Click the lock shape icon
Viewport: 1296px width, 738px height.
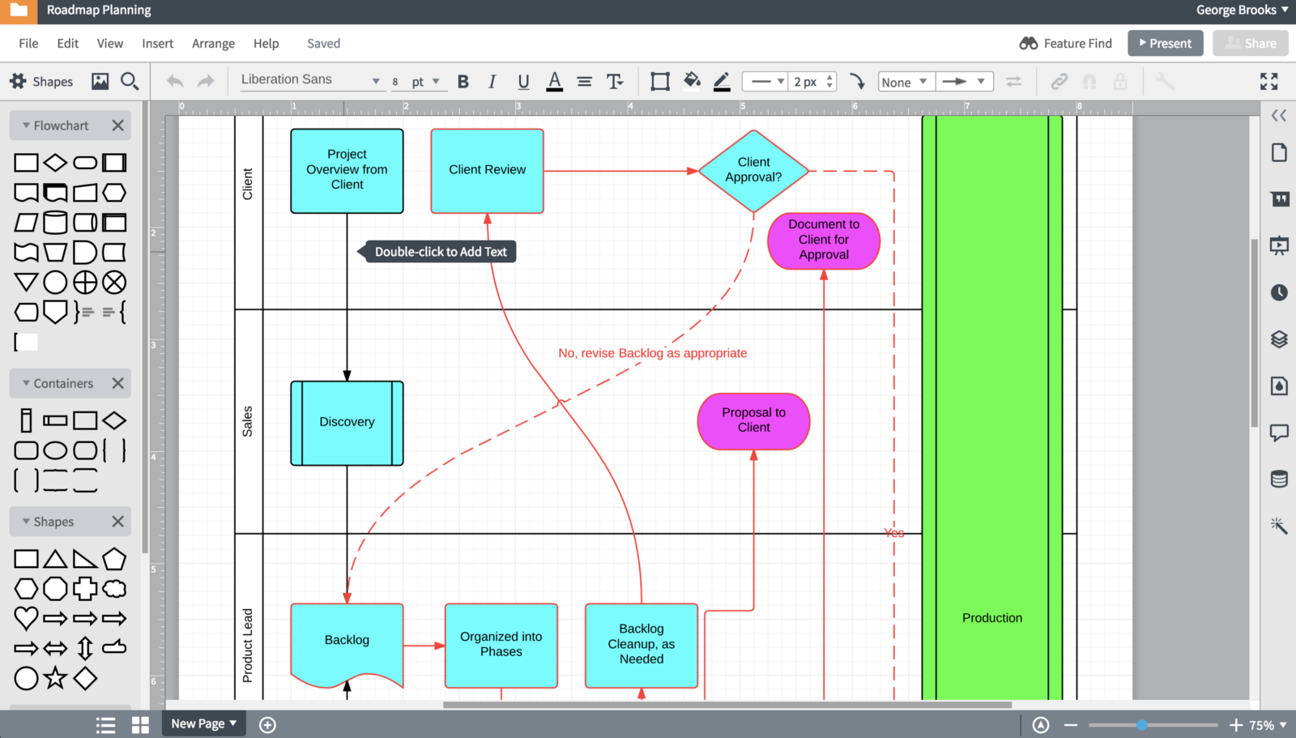coord(1120,82)
